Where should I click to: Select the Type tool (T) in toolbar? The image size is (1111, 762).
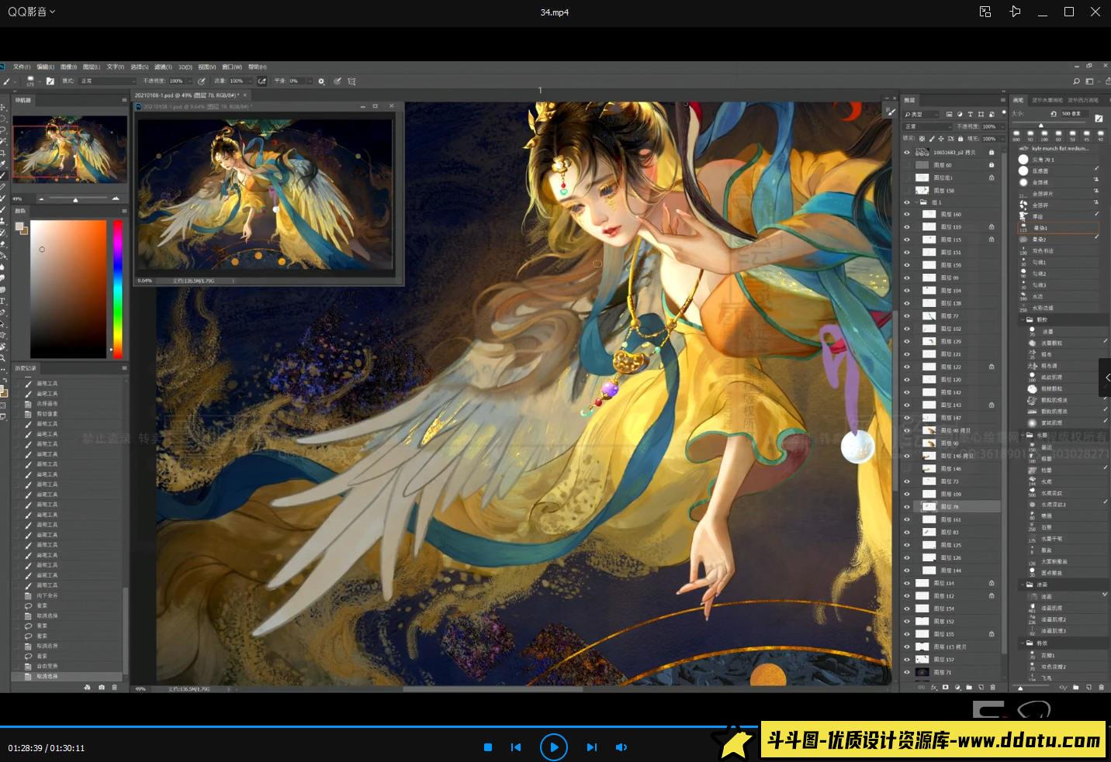(3, 301)
